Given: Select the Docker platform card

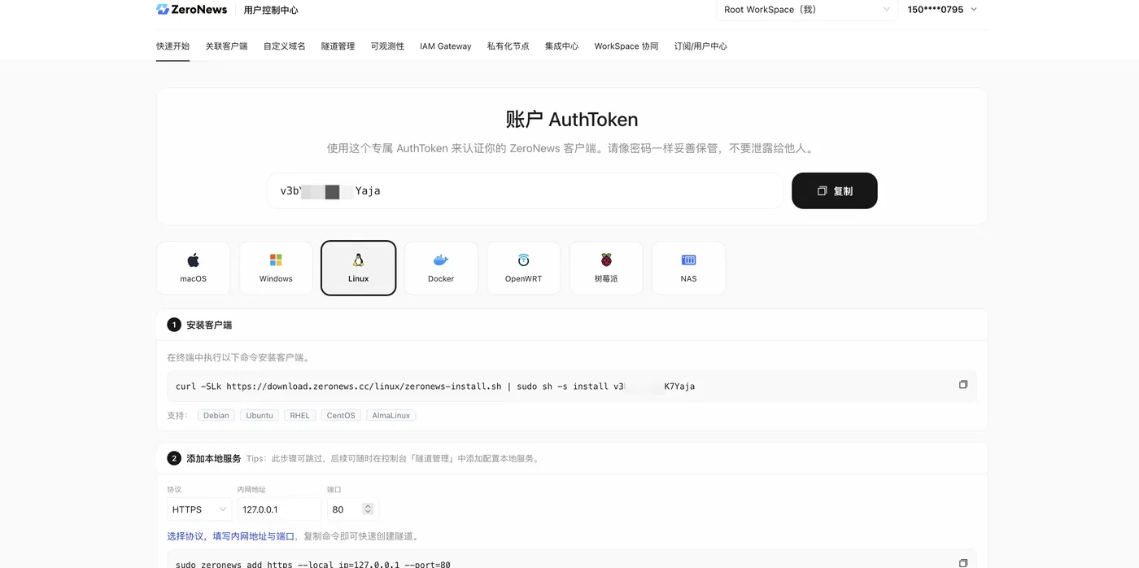Looking at the screenshot, I should point(441,268).
